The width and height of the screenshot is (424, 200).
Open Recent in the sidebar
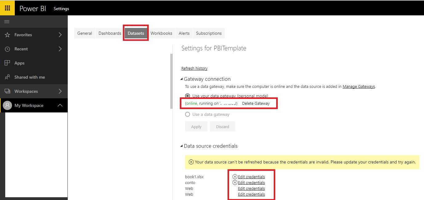click(x=34, y=49)
